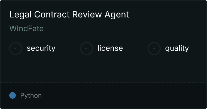Click the word Contract in the card title
This screenshot has width=207, height=109.
(x=52, y=14)
